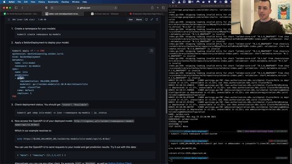The height and width of the screenshot is (164, 292).
Task: Click the menu bar icon showing 25
Action: [x=191, y=2]
